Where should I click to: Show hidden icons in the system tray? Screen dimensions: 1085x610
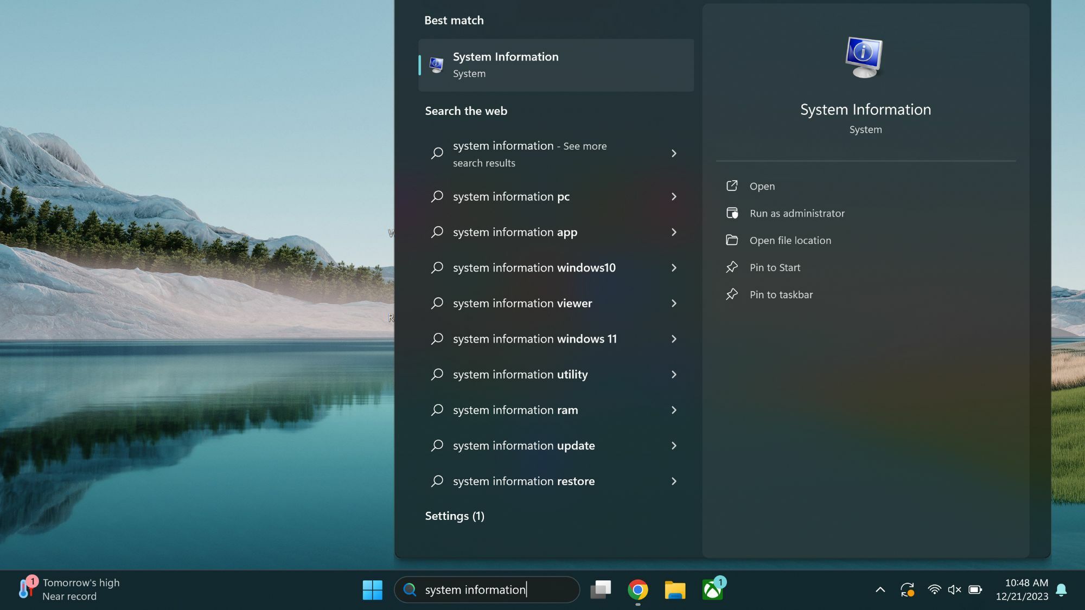(880, 589)
